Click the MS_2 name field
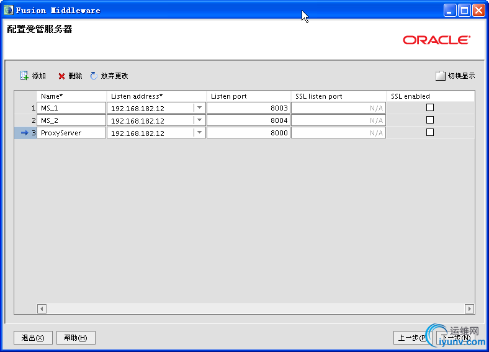The height and width of the screenshot is (352, 489). tap(71, 120)
